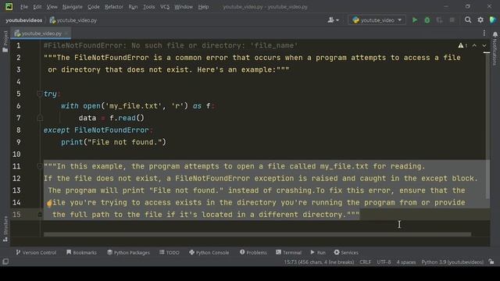Click the fold end marker on line 15
The width and height of the screenshot is (500, 281).
pos(40,215)
